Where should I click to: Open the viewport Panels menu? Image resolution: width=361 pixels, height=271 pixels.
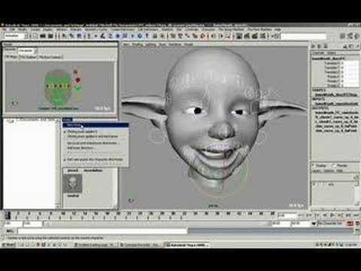[x=189, y=44]
